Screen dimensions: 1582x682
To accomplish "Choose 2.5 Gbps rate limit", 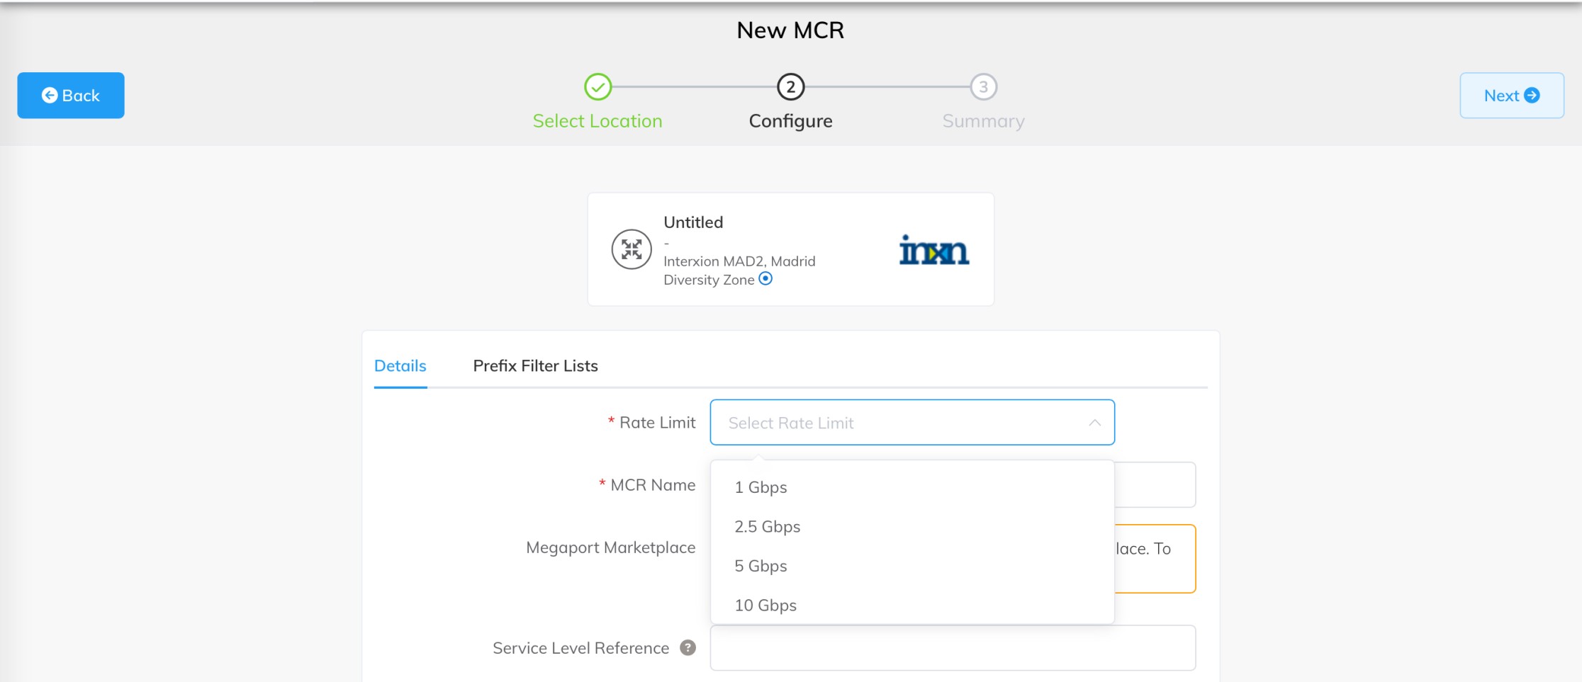I will 912,527.
